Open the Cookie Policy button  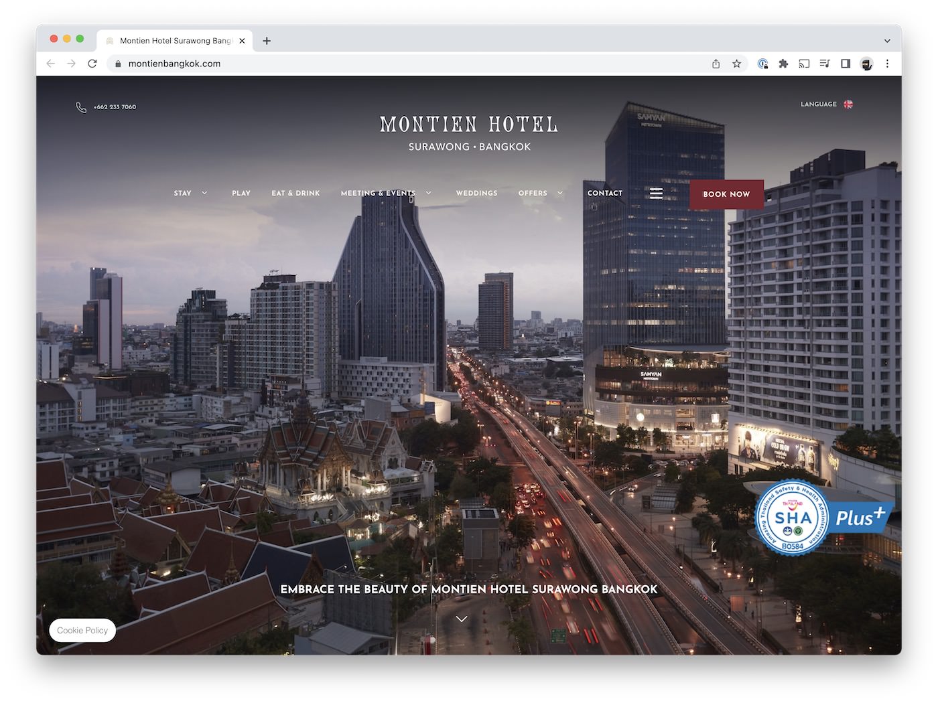click(x=82, y=631)
